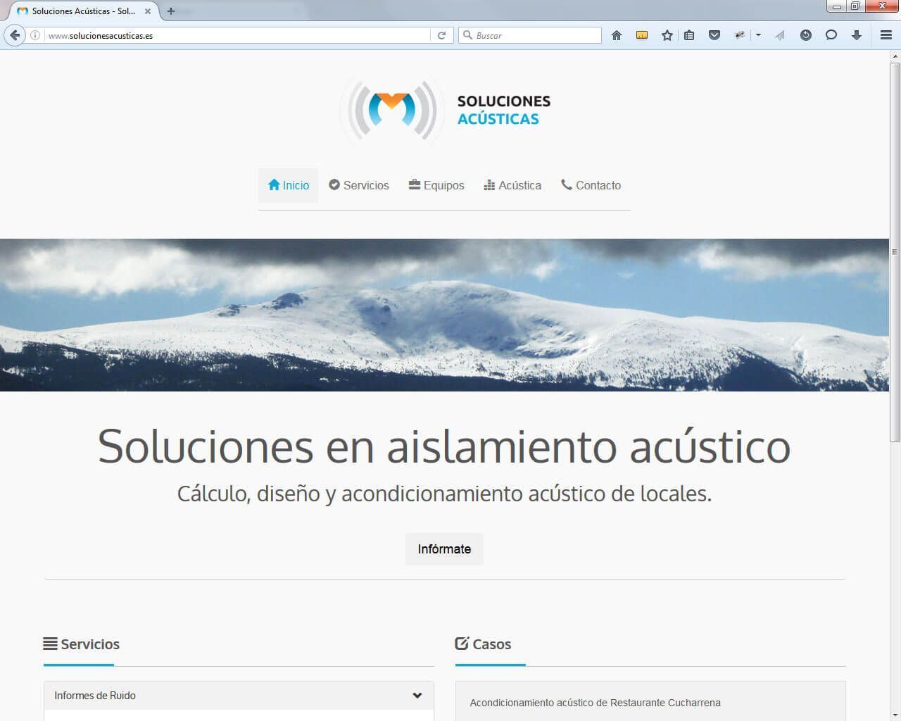Click the circular arrow sync icon
The height and width of the screenshot is (721, 901).
tap(806, 35)
